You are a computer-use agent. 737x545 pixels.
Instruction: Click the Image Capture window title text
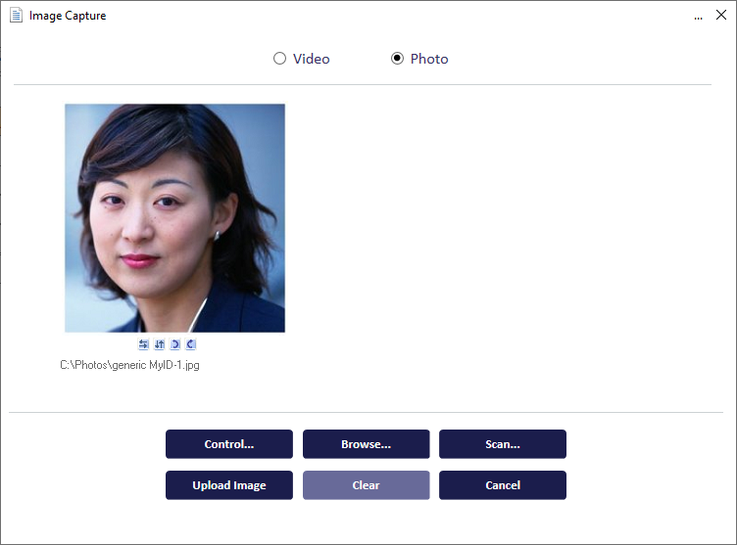pos(68,16)
